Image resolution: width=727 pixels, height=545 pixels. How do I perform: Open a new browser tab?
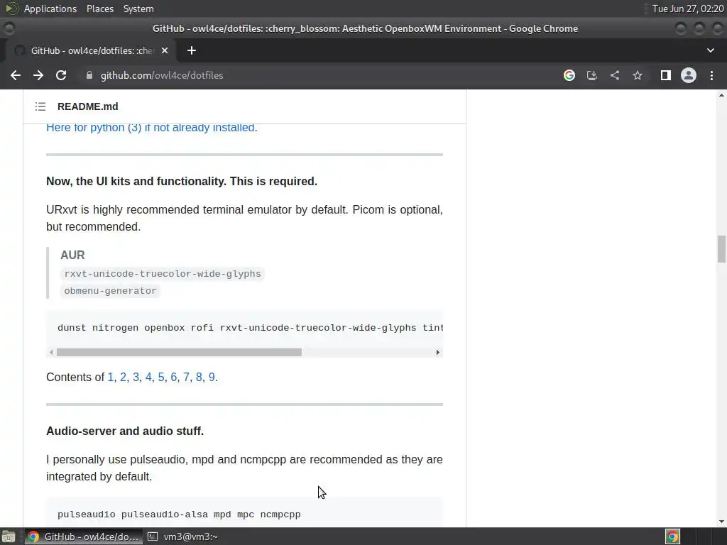192,50
